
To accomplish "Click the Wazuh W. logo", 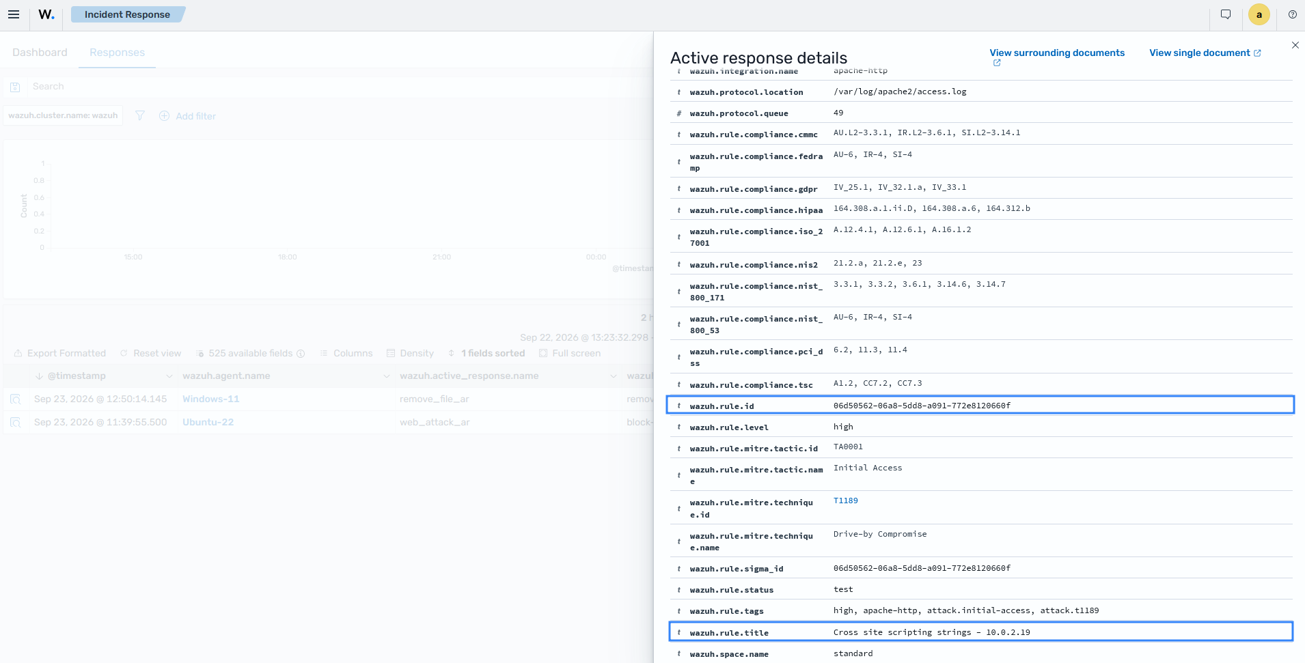I will 46,14.
